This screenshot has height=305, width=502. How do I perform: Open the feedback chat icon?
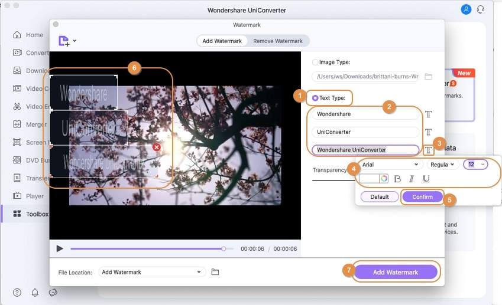coord(53,292)
